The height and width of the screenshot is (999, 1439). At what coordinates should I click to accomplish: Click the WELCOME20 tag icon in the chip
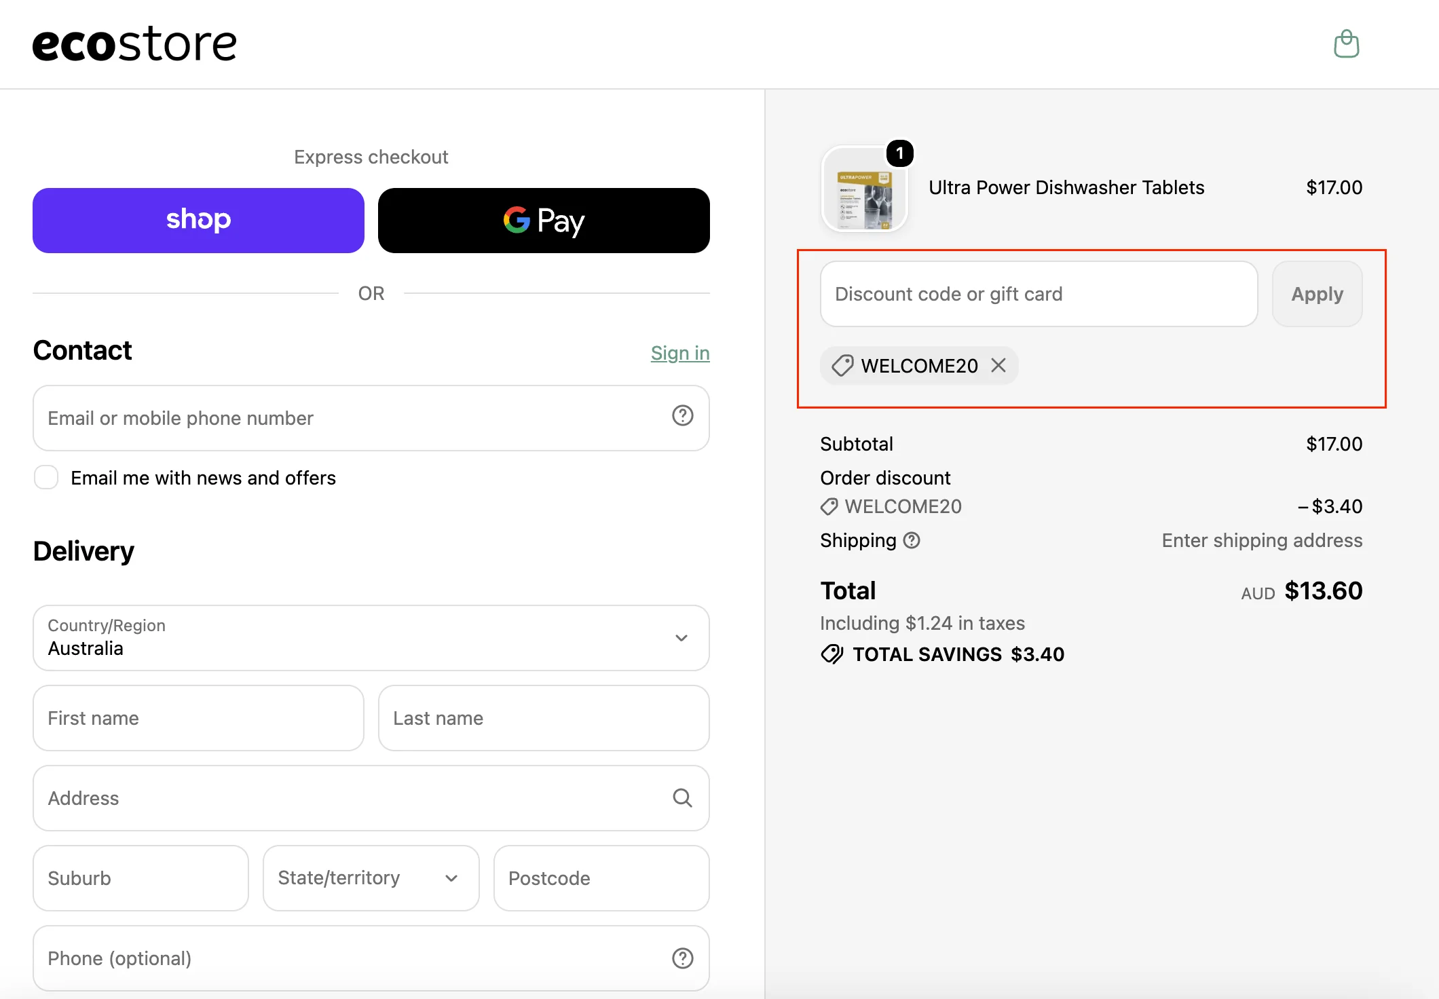(842, 366)
